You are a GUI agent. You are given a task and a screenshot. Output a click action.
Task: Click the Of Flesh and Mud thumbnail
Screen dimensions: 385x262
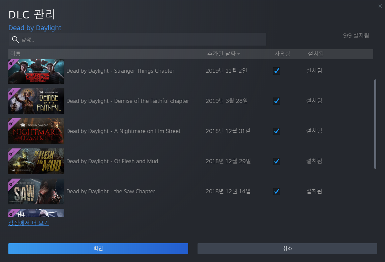[36, 161]
